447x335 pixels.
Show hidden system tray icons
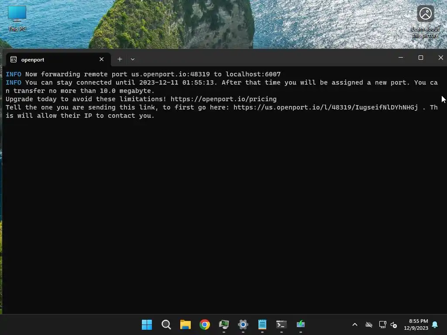(x=355, y=325)
